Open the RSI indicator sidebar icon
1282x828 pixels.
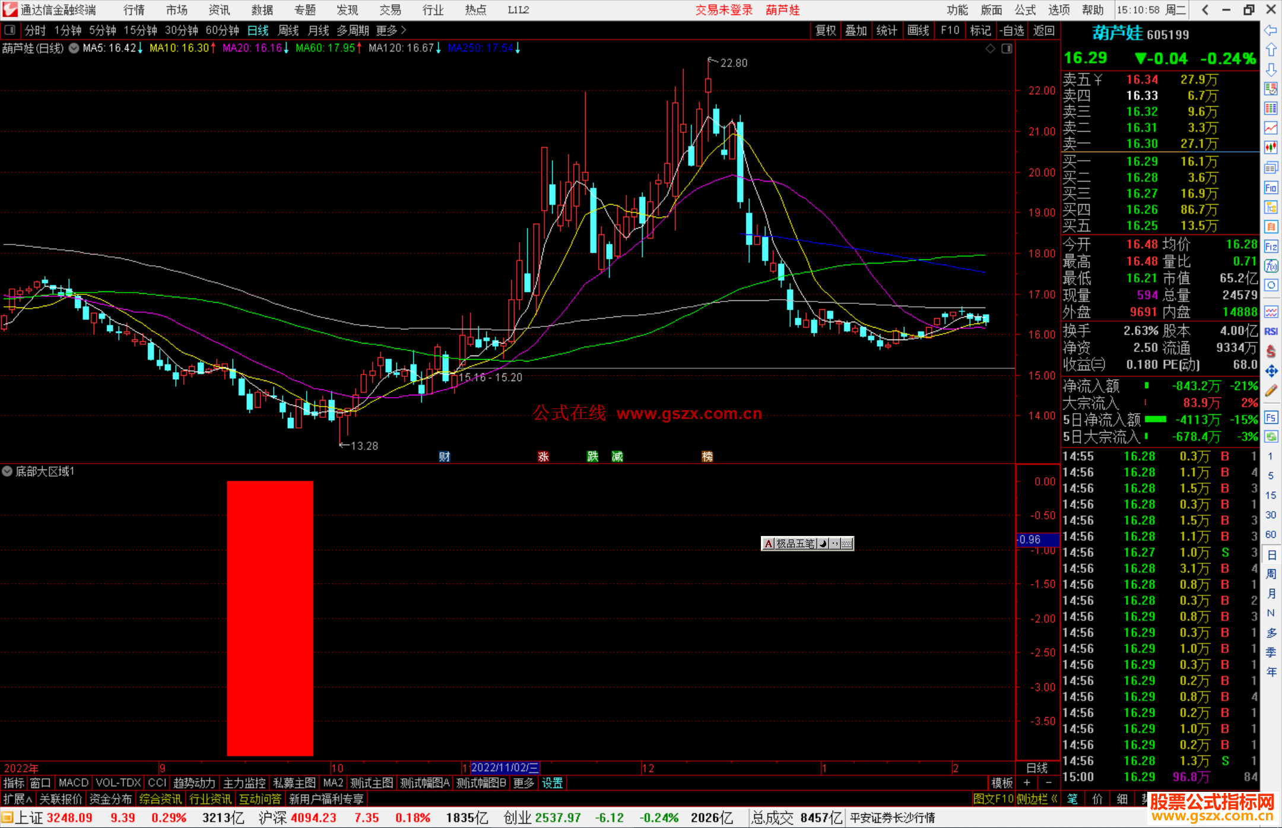click(x=1271, y=331)
